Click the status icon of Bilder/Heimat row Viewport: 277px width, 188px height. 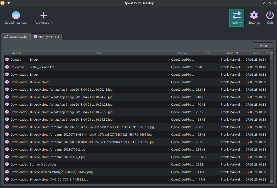click(x=7, y=82)
